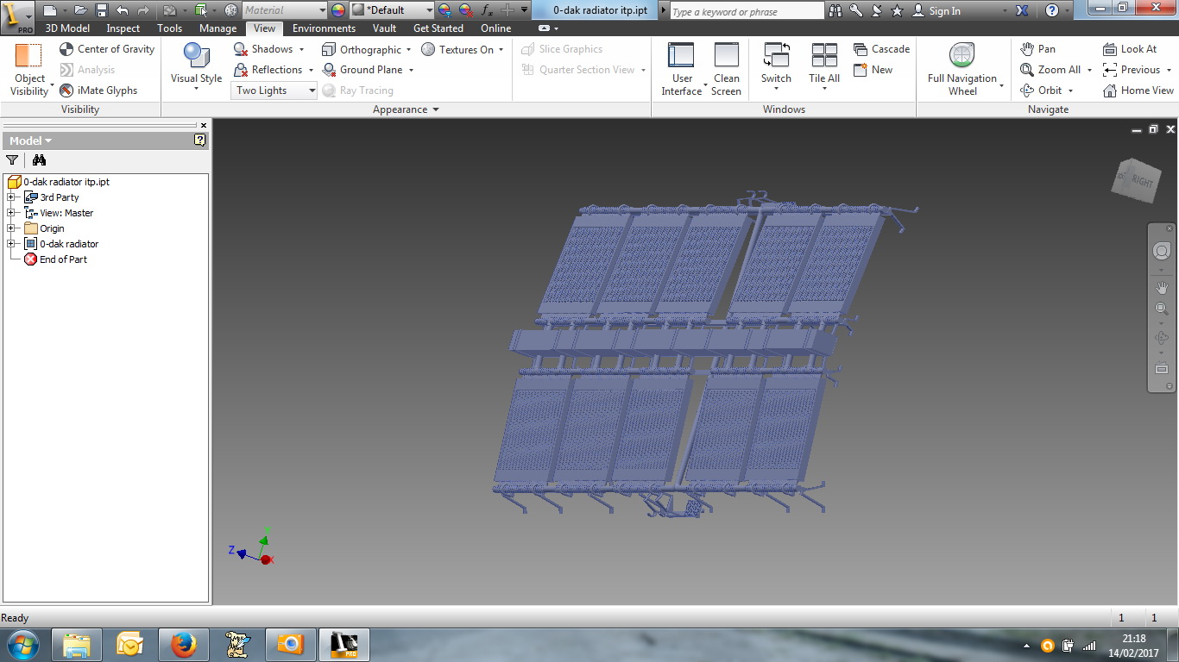This screenshot has height=662, width=1179.
Task: Open the color wheel appearance icon
Action: pos(337,10)
